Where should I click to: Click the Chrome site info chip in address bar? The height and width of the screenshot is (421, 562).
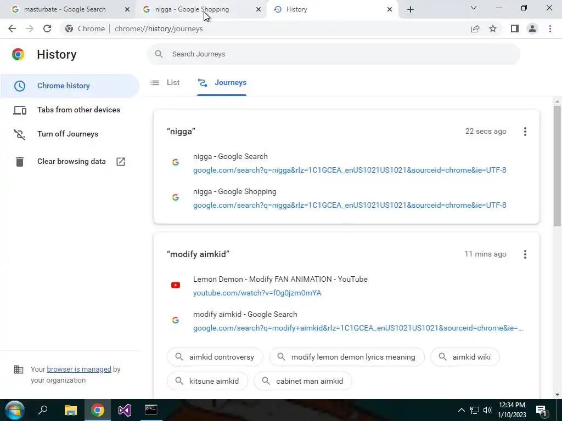(85, 29)
